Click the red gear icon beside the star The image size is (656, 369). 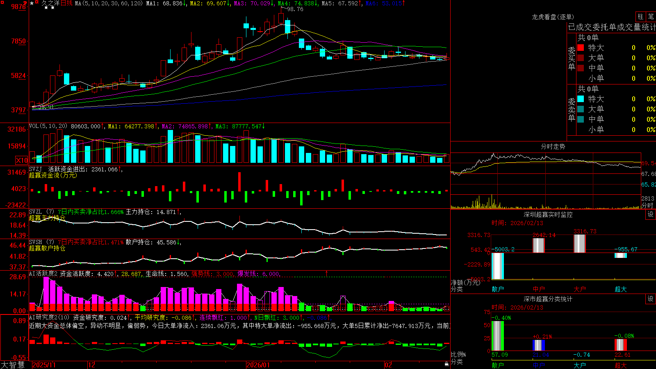point(36,2)
